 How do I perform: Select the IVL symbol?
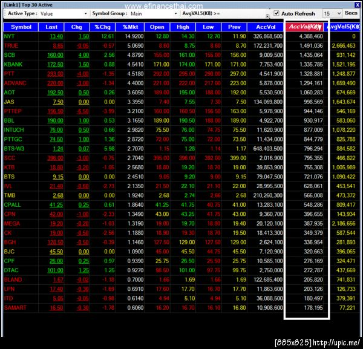pos(8,186)
